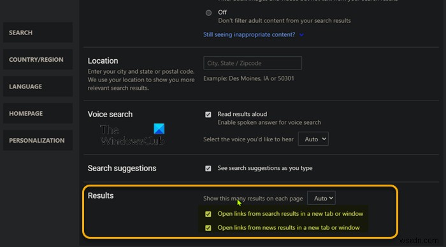Click Still seeing inappropriate content link
446x247 pixels.
pos(249,34)
